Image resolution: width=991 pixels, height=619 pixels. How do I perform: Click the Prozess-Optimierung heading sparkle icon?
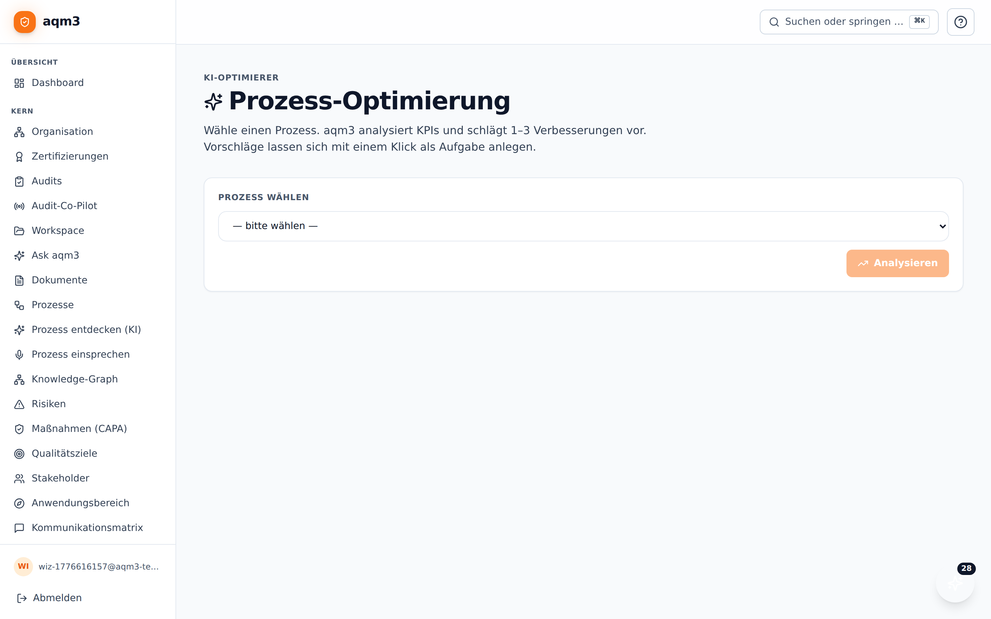[x=213, y=101]
